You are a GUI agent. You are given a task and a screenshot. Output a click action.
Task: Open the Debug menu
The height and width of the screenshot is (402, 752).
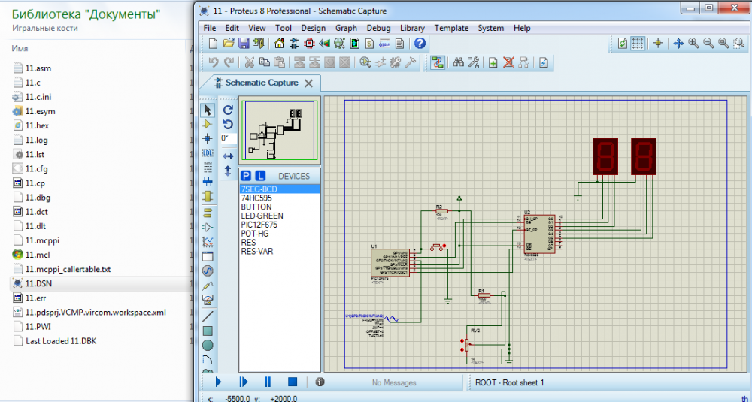(378, 28)
